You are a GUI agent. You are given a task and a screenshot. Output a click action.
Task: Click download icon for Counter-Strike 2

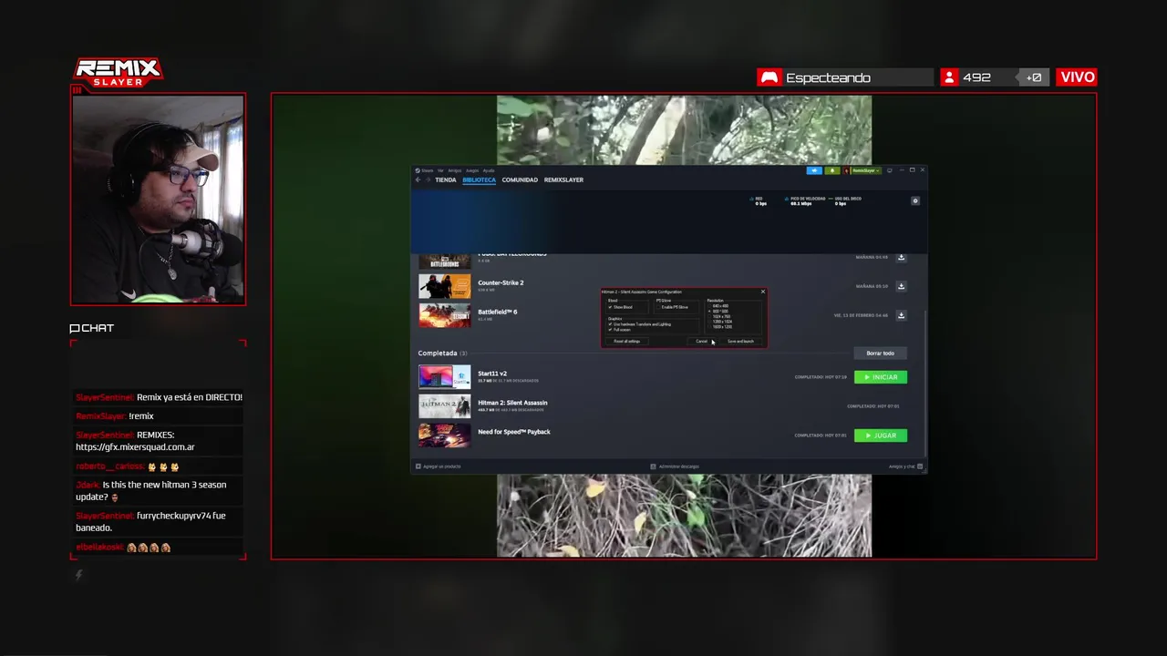pyautogui.click(x=901, y=286)
